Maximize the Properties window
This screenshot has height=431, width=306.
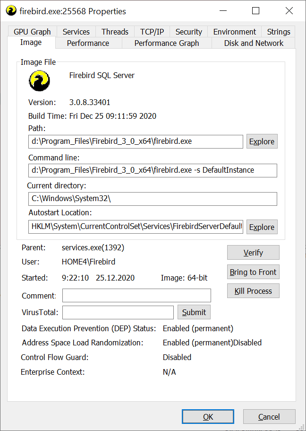(256, 11)
